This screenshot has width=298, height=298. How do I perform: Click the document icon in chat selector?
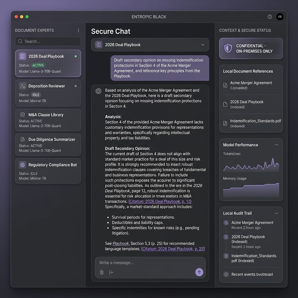tap(99, 45)
